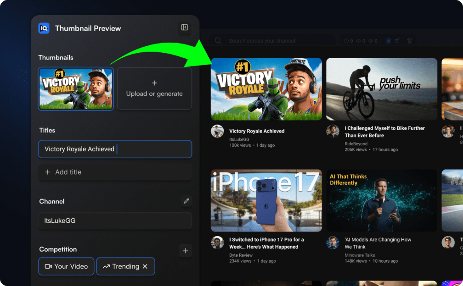Open the trophy icon in the toolbar
Screen dimensions: 463x286
(410, 41)
